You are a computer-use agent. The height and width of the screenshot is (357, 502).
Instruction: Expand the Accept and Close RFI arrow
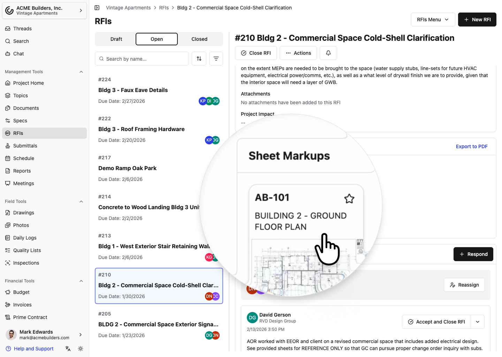point(478,322)
